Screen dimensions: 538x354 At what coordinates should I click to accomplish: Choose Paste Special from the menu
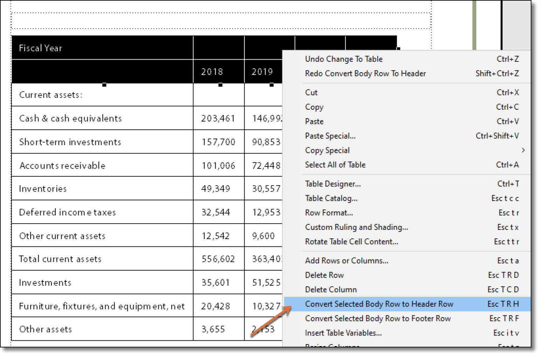click(x=330, y=136)
